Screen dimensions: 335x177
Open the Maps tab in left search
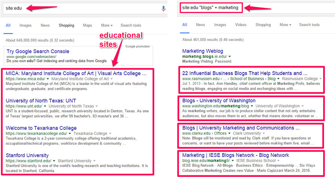87,26
